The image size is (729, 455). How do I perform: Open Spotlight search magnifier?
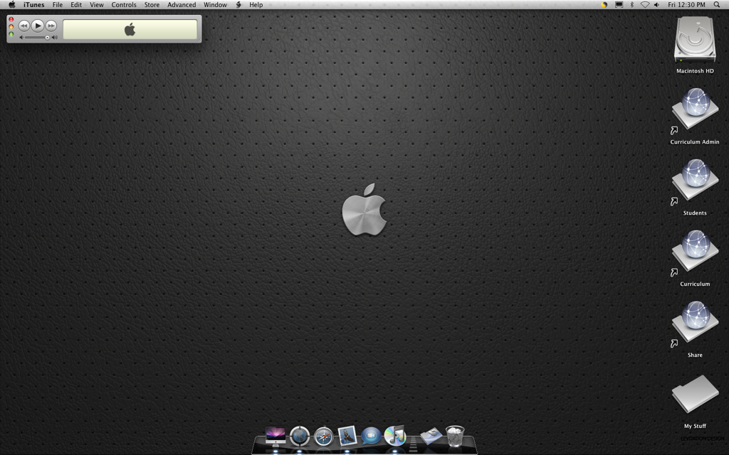[717, 5]
